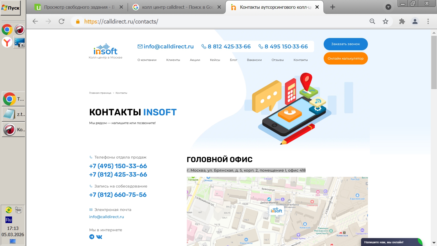
Task: Open the Онлайн калькулятор button
Action: (346, 58)
